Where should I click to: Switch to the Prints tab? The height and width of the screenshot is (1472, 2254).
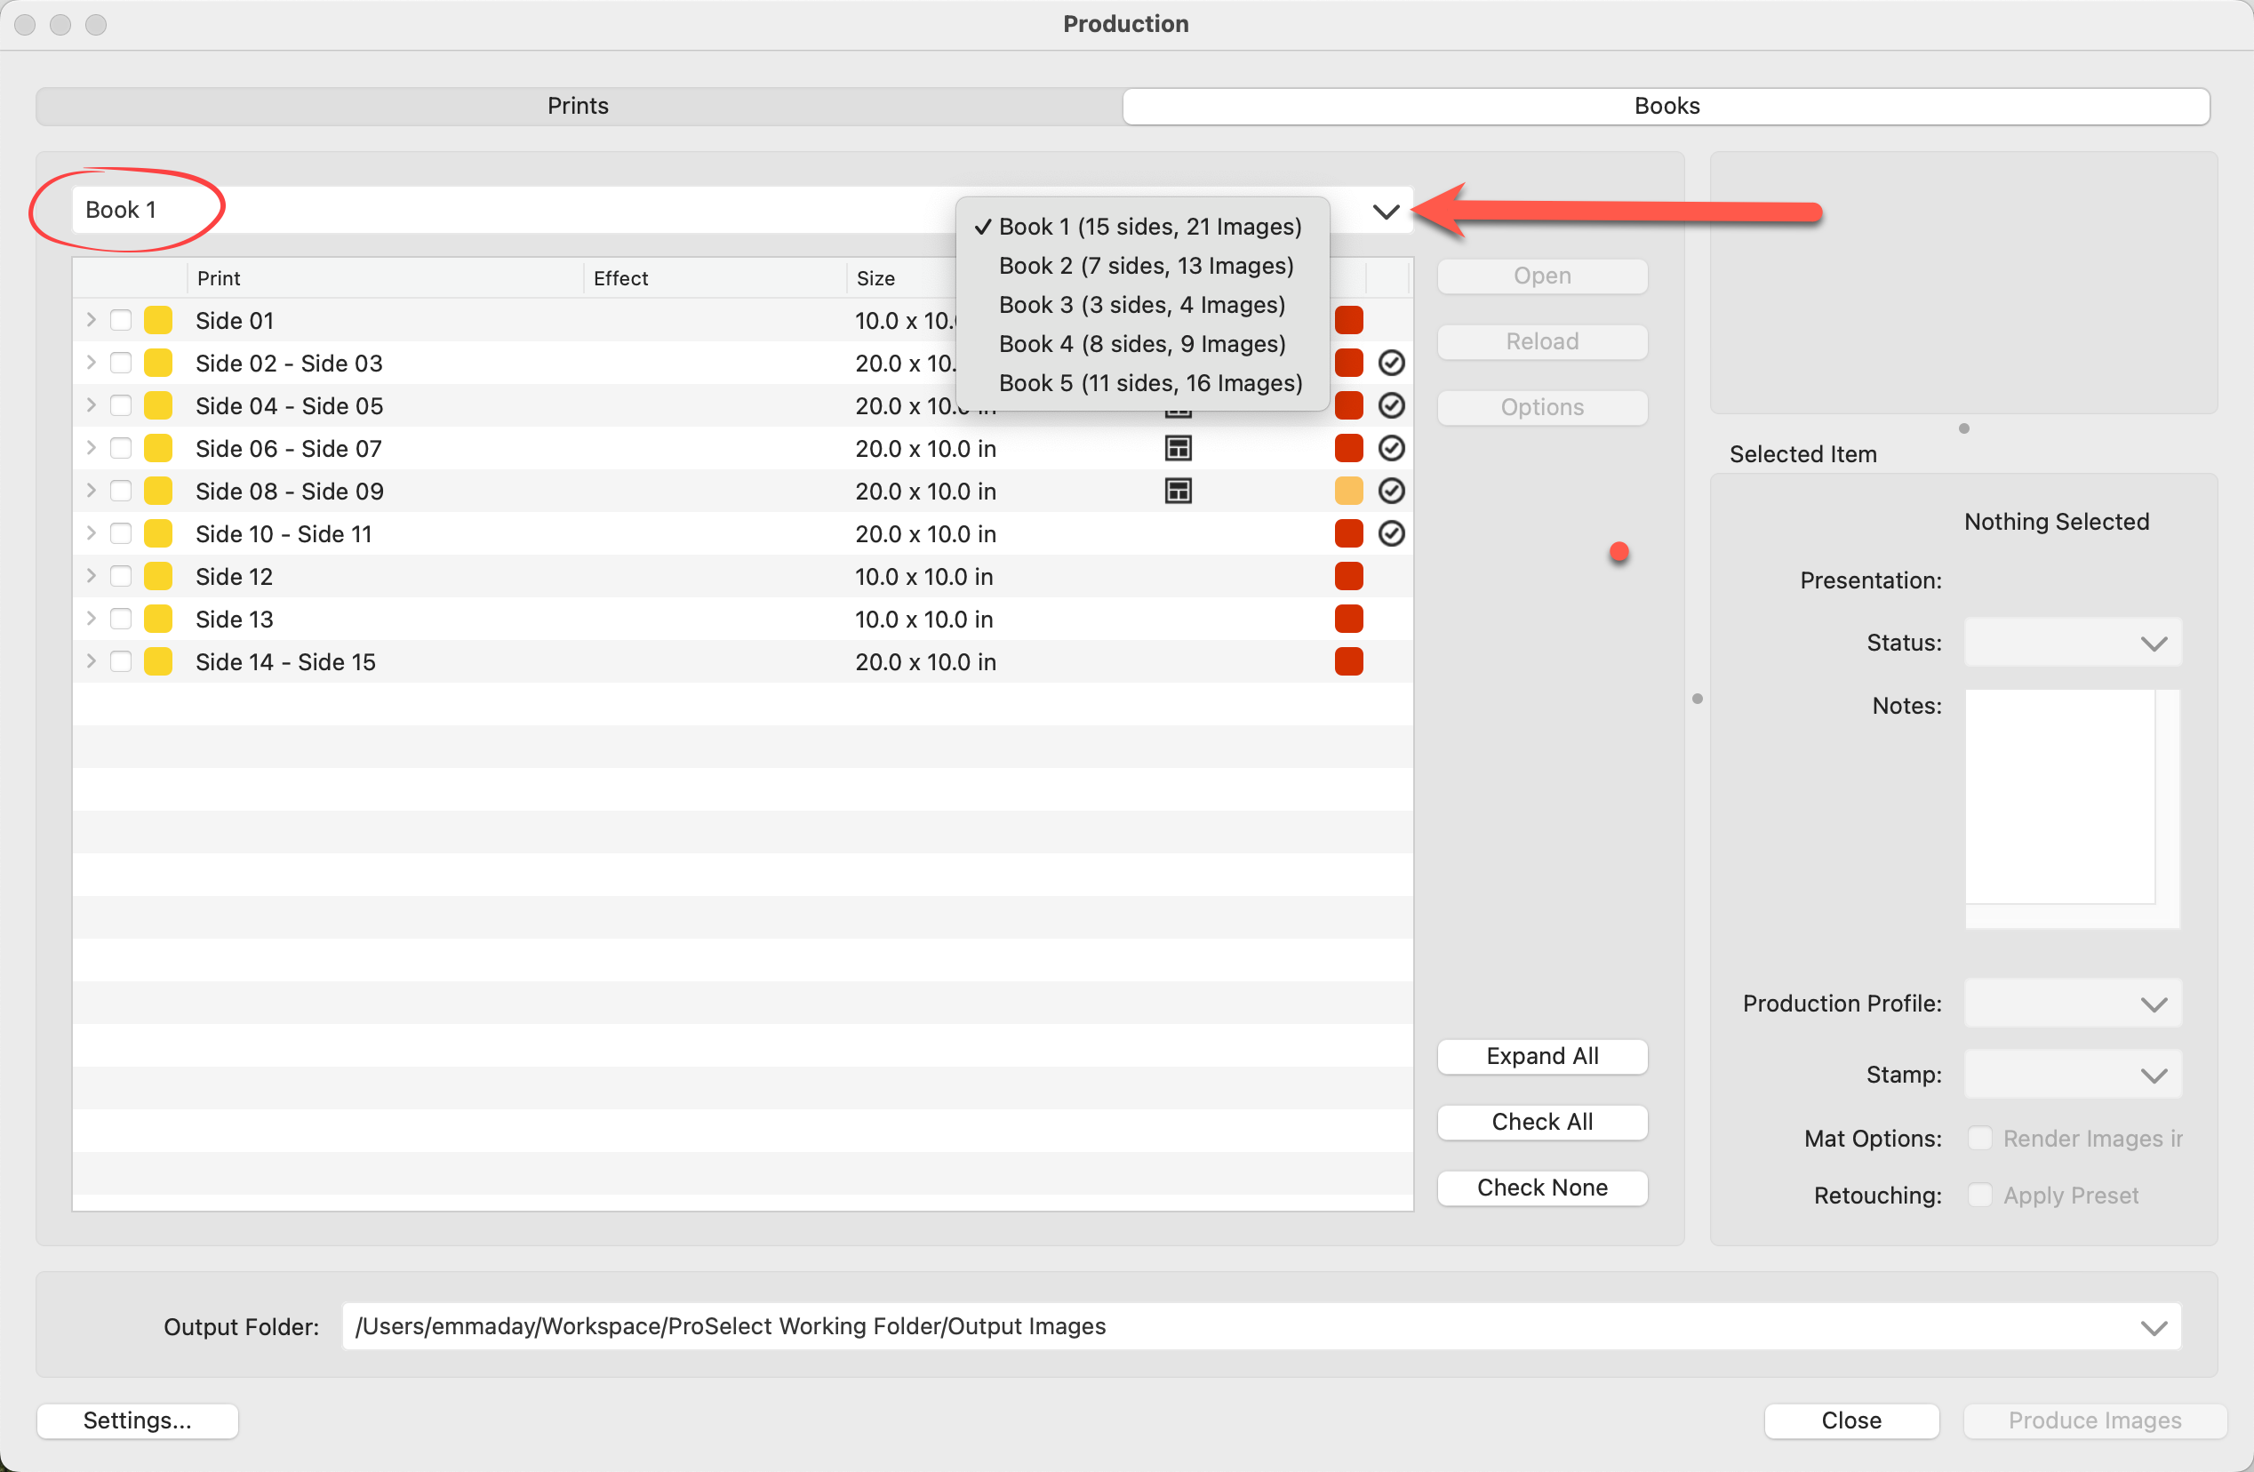[x=578, y=106]
